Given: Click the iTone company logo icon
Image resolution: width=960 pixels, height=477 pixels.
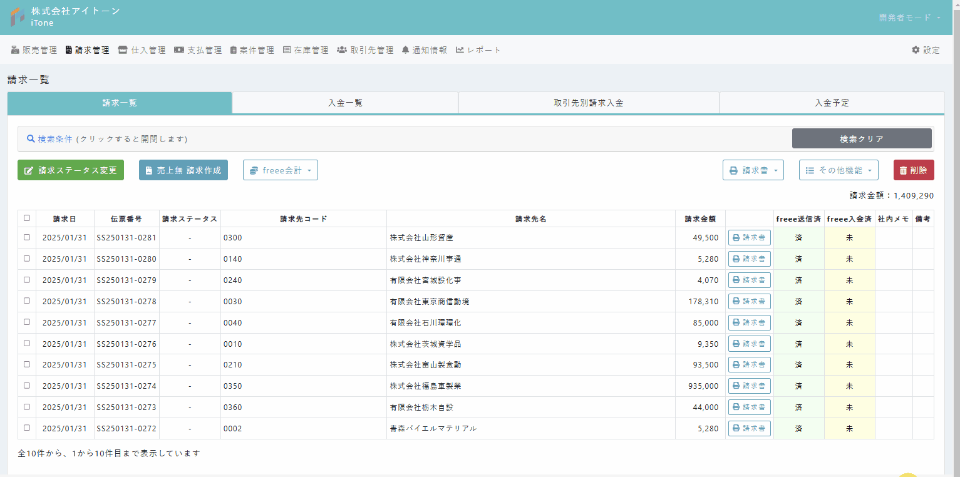Looking at the screenshot, I should pyautogui.click(x=18, y=17).
